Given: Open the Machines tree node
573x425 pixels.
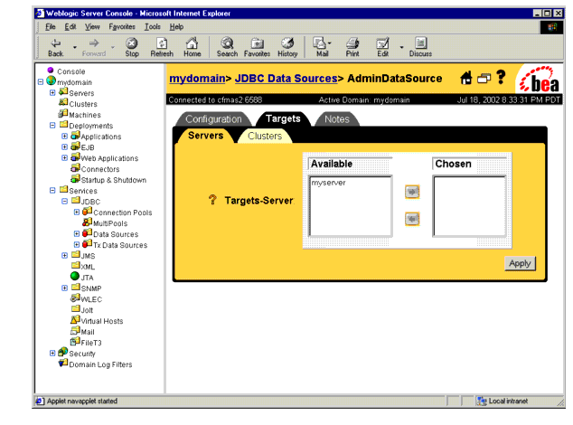Looking at the screenshot, I should tap(85, 115).
